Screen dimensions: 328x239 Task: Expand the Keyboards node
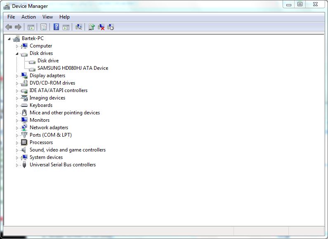tap(17, 106)
